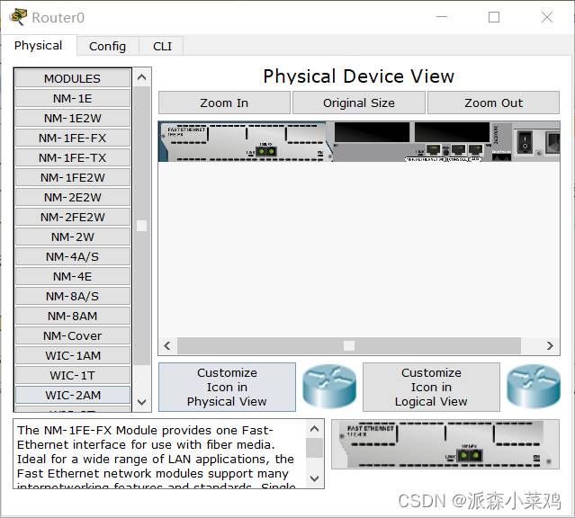The height and width of the screenshot is (518, 575).
Task: Click router icon beside Logical View button
Action: (x=534, y=387)
